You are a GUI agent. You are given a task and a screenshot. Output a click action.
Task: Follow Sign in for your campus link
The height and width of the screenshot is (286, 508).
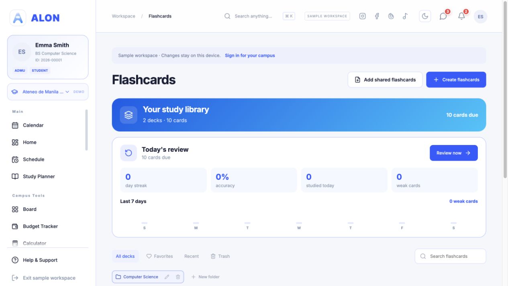pos(250,55)
